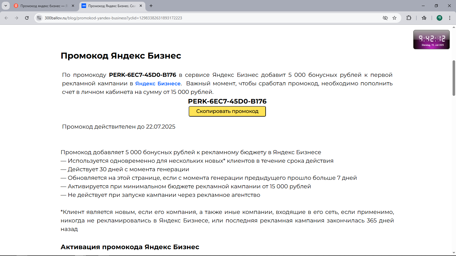Click the footnote starting Клиент является новым
456x256 pixels.
(227, 220)
